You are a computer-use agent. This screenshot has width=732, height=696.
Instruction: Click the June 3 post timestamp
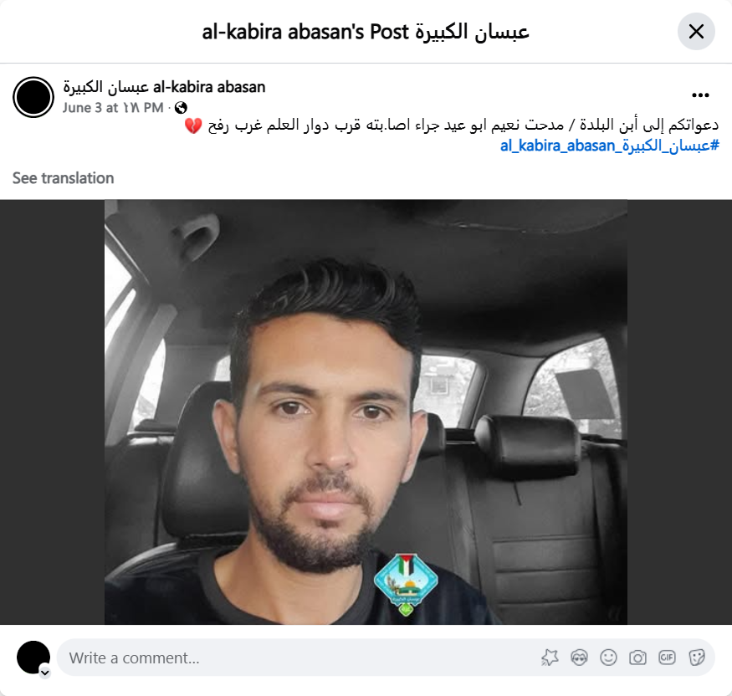click(113, 108)
